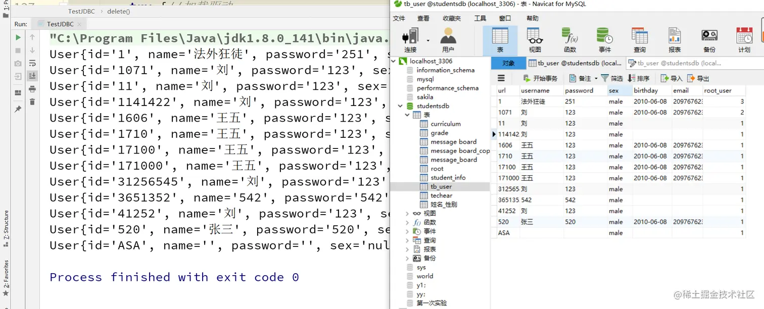Screen dimensions: 764x309
Task: Select the curriculum table in tree
Action: pos(446,124)
